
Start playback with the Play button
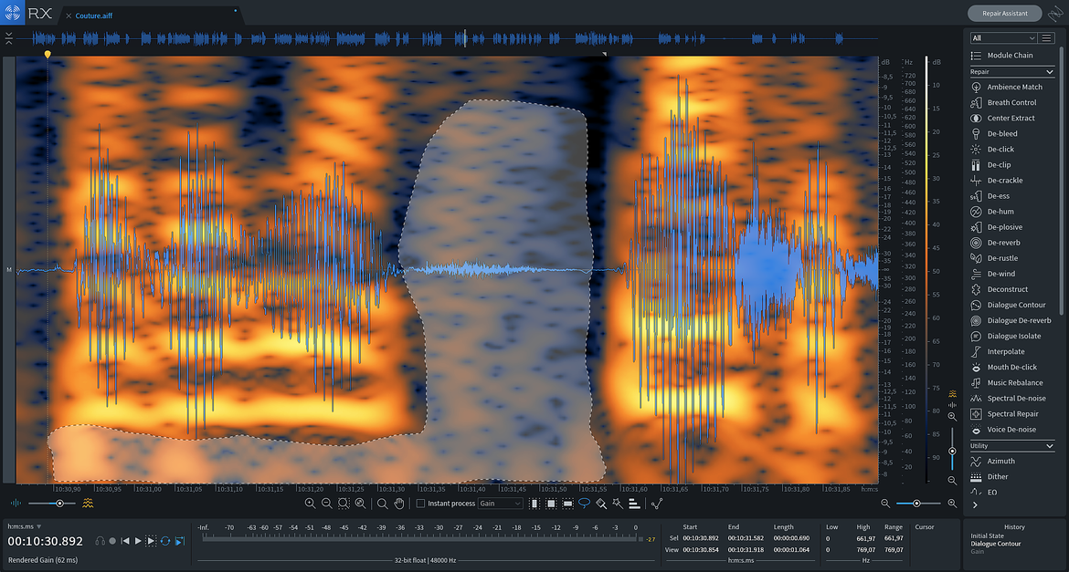pos(138,541)
